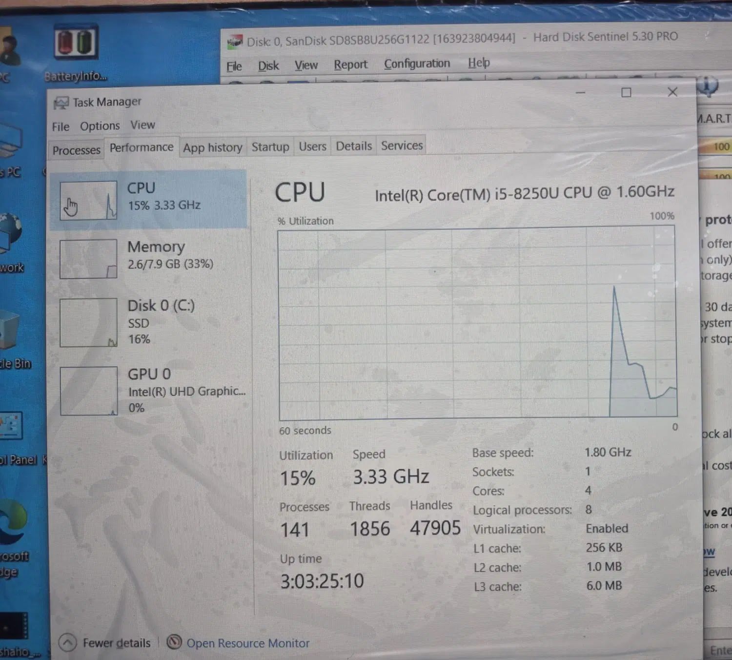
Task: Click the 60 seconds graph axis label
Action: [x=305, y=431]
